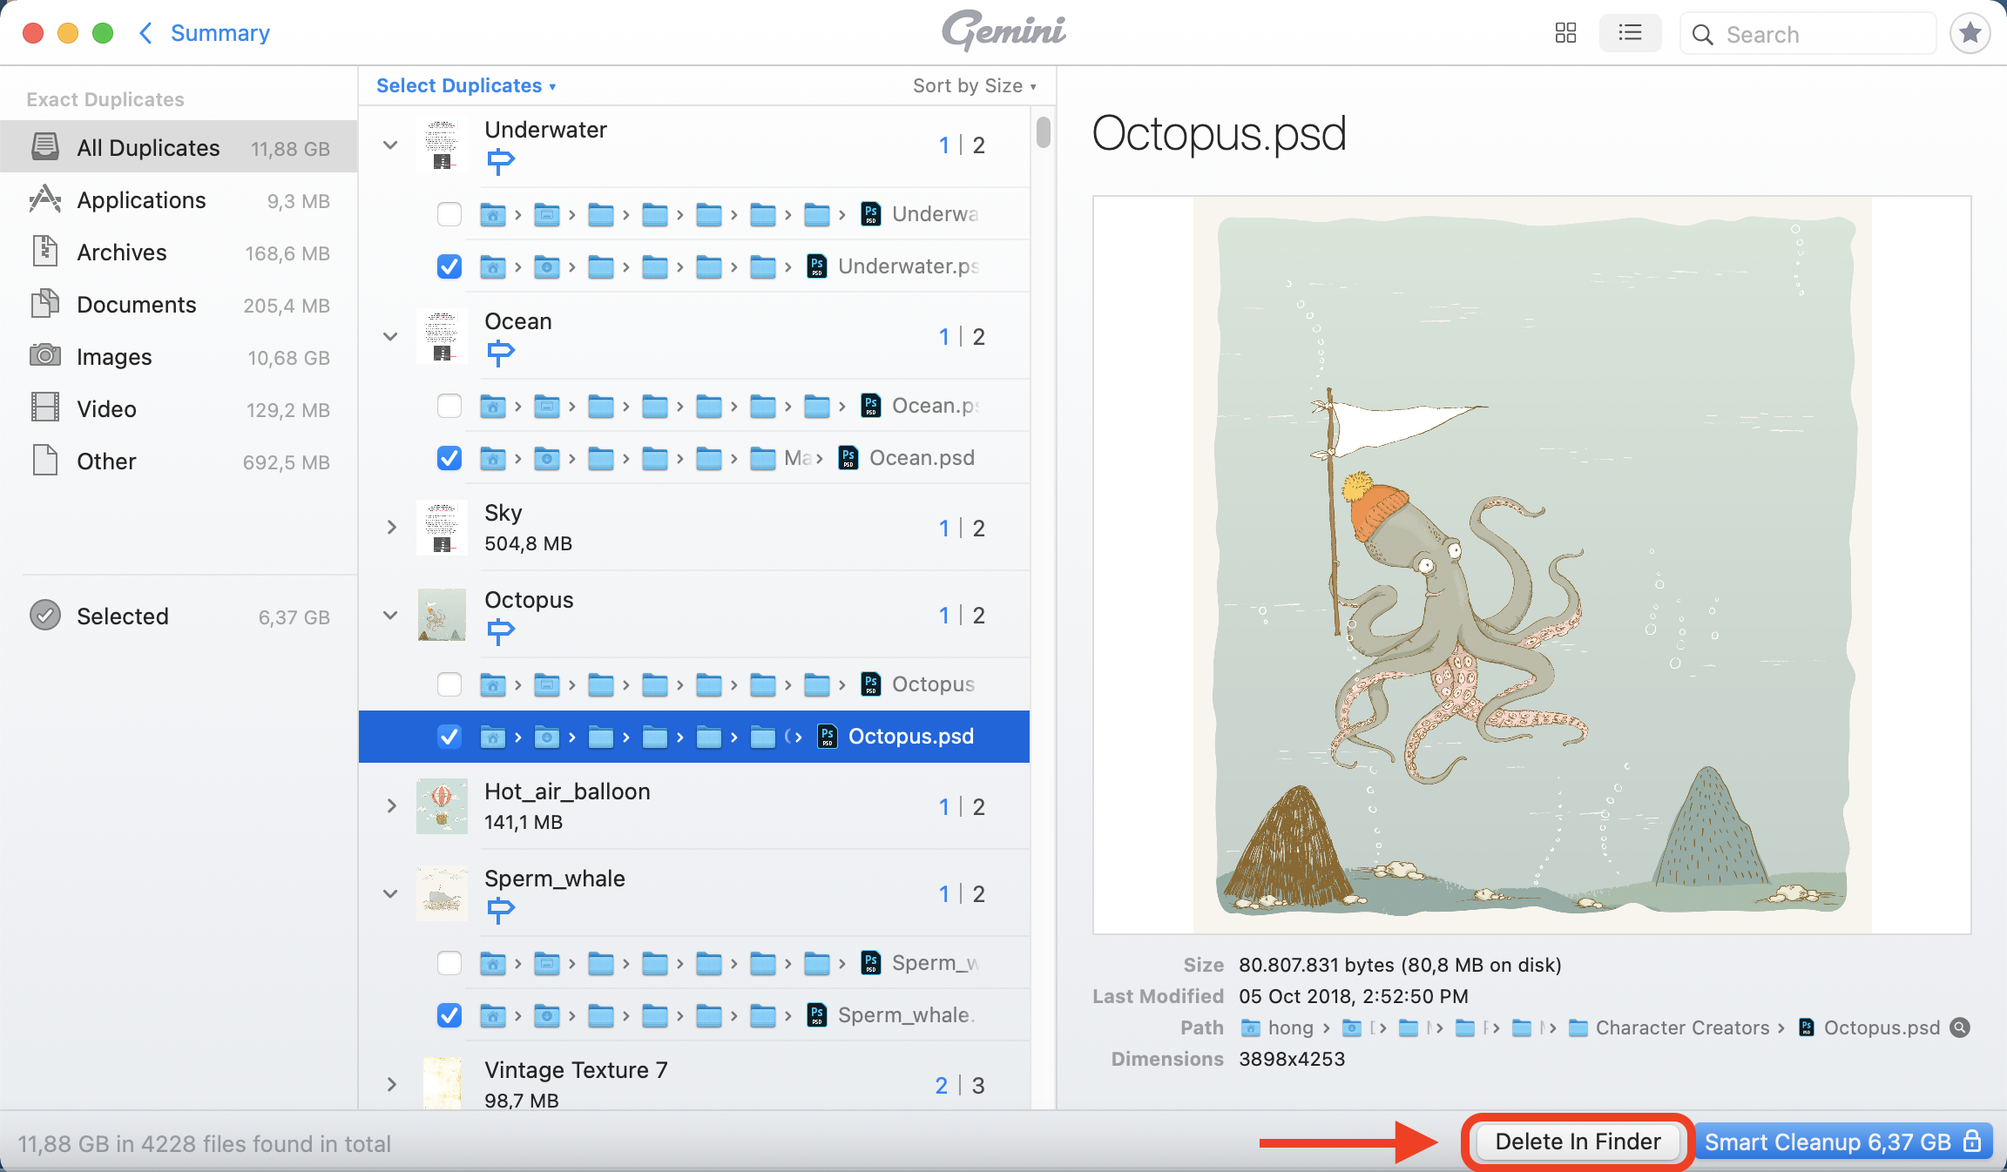Viewport: 2007px width, 1172px height.
Task: Click the Applications sidebar icon
Action: coord(45,199)
